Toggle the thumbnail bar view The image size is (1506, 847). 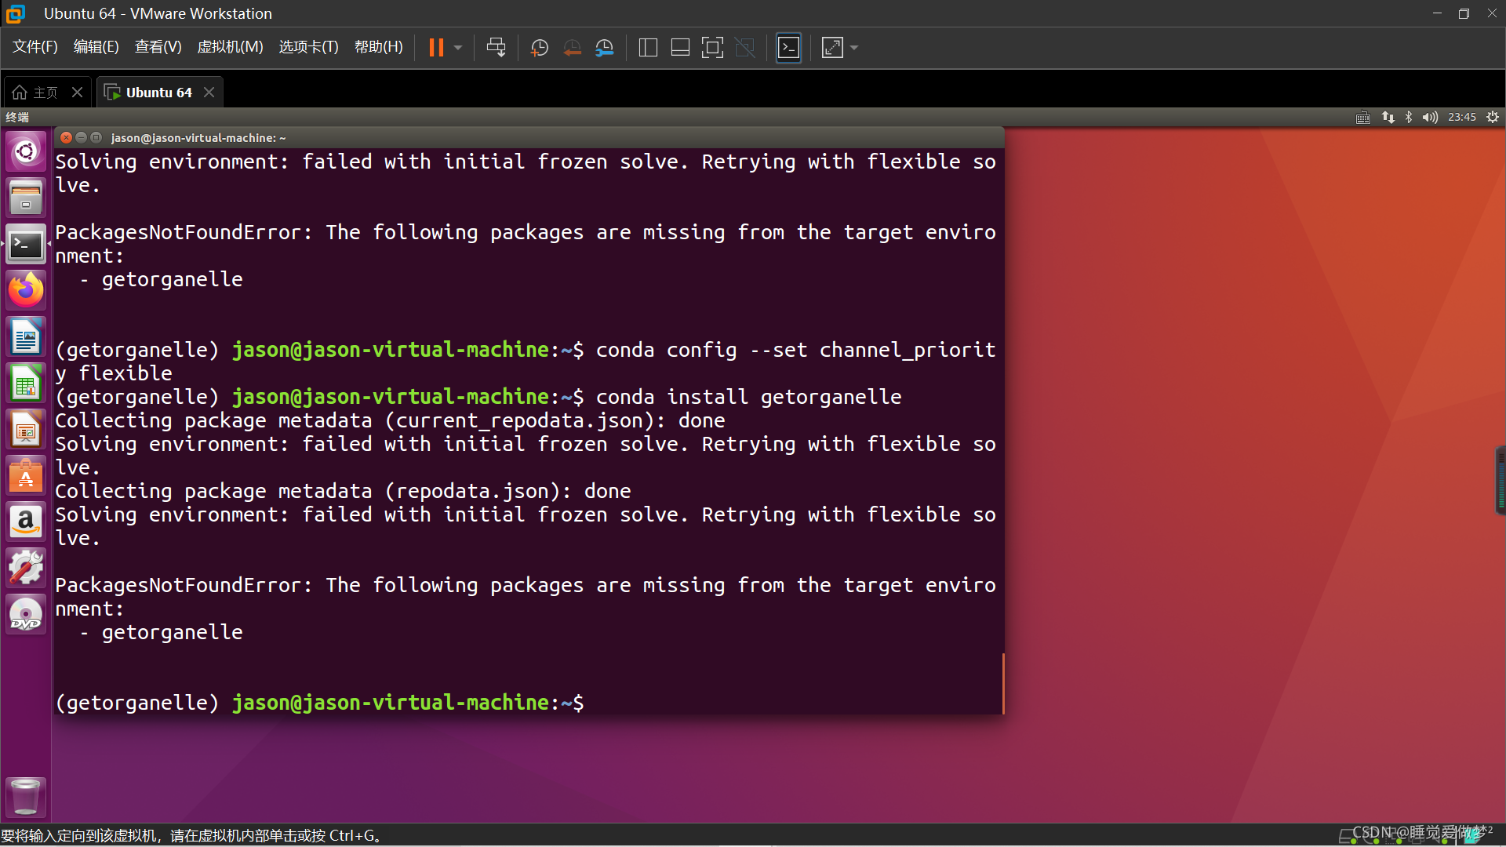pyautogui.click(x=680, y=48)
